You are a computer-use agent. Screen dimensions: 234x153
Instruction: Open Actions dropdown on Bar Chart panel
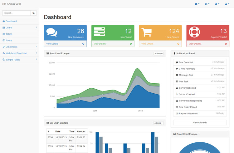(x=158, y=123)
